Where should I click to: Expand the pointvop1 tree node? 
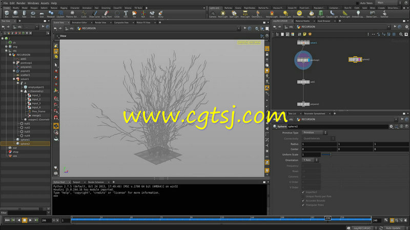pyautogui.click(x=14, y=63)
